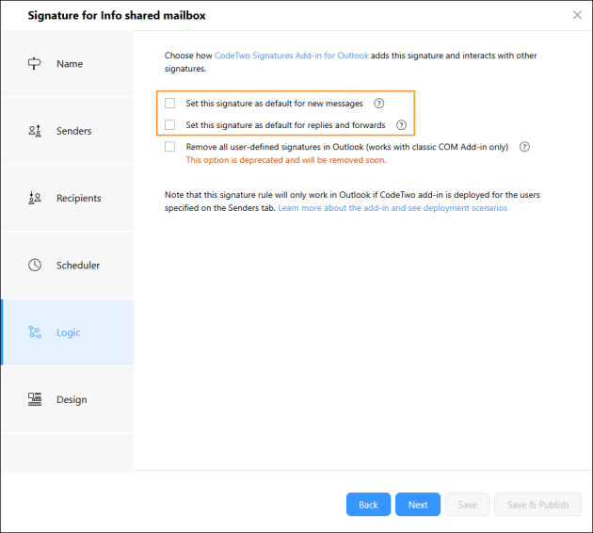This screenshot has height=533, width=593.
Task: Switch to the Design tab
Action: click(x=67, y=399)
